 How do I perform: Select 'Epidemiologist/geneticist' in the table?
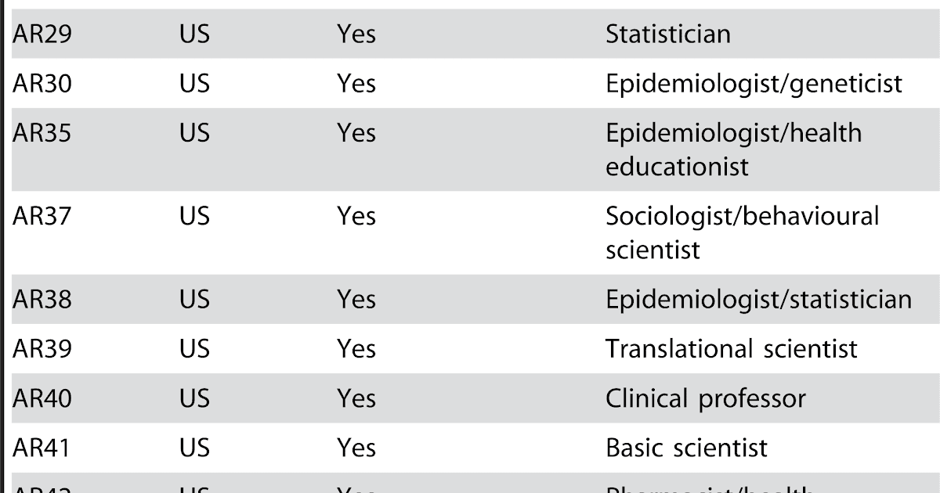pyautogui.click(x=754, y=84)
